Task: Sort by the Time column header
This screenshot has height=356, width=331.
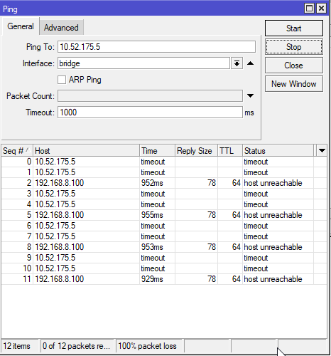Action: click(x=157, y=151)
